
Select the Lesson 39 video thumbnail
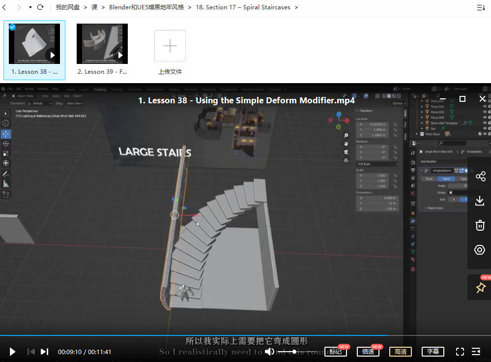102,44
